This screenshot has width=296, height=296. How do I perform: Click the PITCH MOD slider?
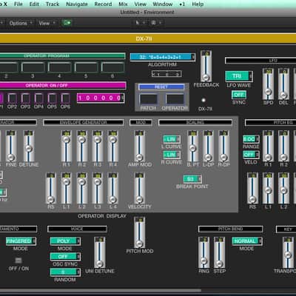(x=139, y=232)
